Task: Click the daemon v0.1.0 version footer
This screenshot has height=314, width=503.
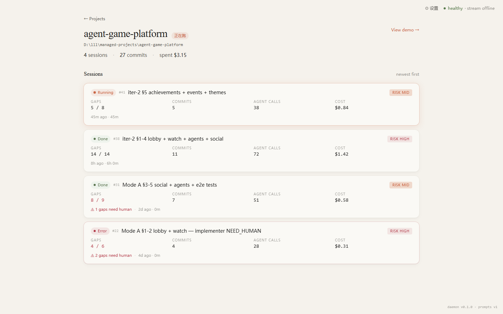Action: (x=460, y=307)
